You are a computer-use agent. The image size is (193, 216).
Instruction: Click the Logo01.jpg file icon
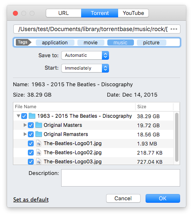39,143
